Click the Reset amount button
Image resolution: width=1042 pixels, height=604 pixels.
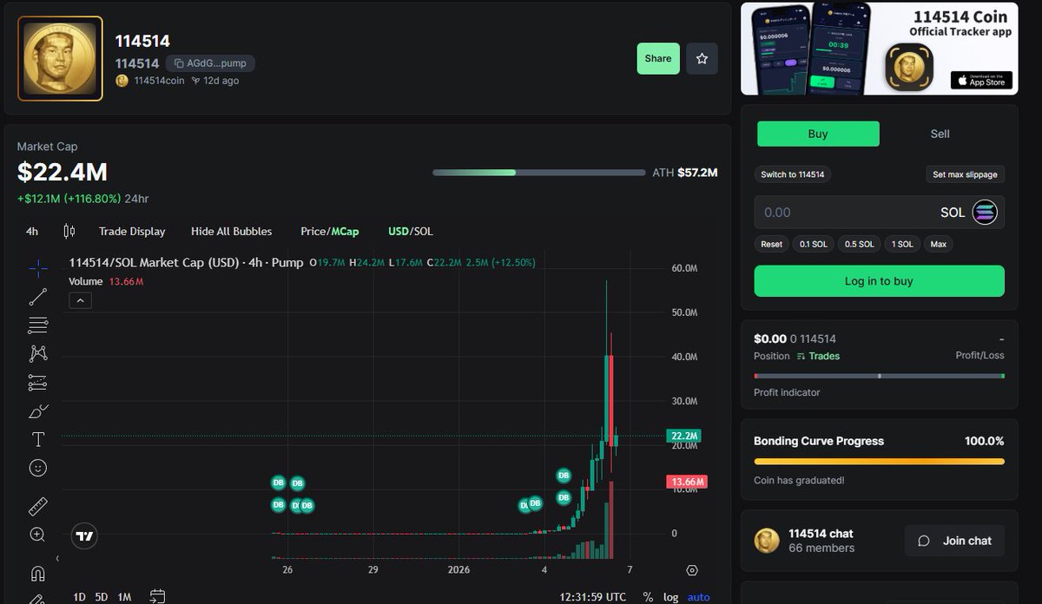pyautogui.click(x=771, y=244)
